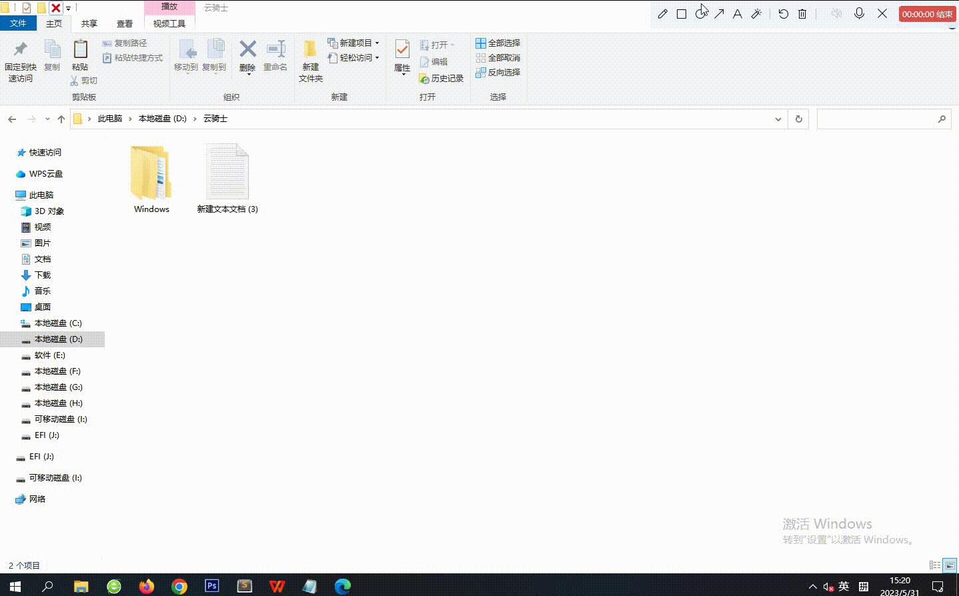Enable 全部选择 to select all items
Image resolution: width=959 pixels, height=596 pixels.
[x=499, y=43]
